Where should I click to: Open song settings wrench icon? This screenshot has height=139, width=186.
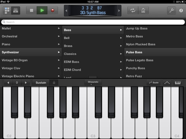[x=172, y=10]
